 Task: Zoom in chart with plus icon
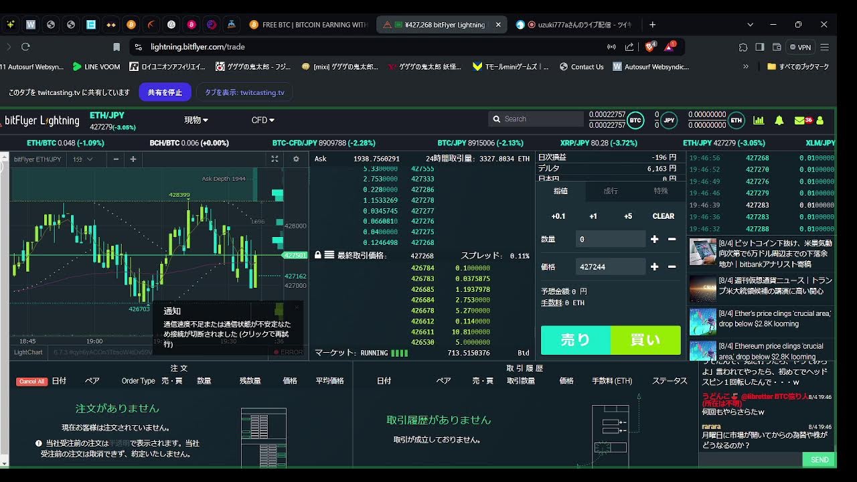point(133,159)
